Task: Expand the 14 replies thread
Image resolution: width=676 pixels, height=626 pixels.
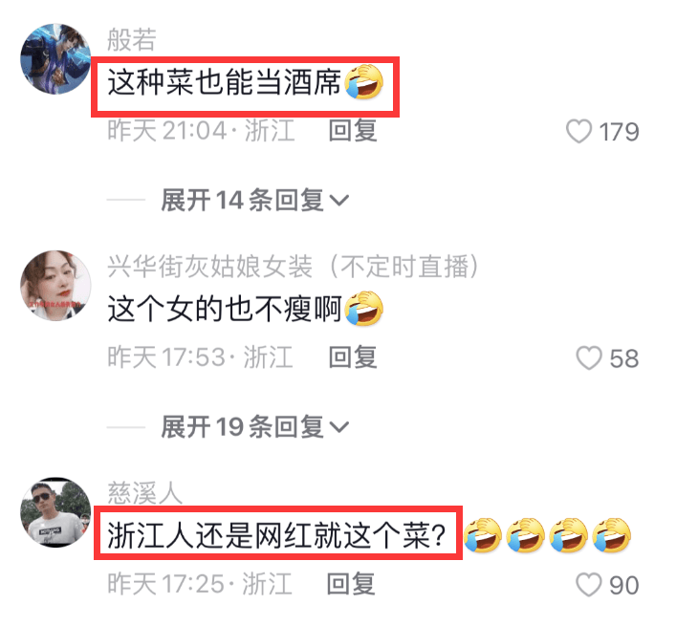Action: 254,200
